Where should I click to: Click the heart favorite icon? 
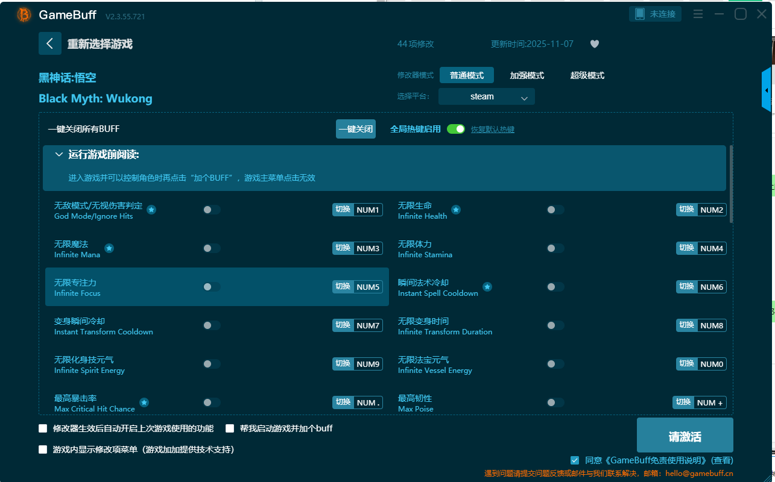click(x=594, y=44)
